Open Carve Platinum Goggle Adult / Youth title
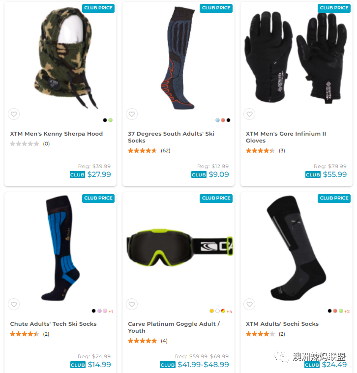The height and width of the screenshot is (373, 357). [174, 327]
